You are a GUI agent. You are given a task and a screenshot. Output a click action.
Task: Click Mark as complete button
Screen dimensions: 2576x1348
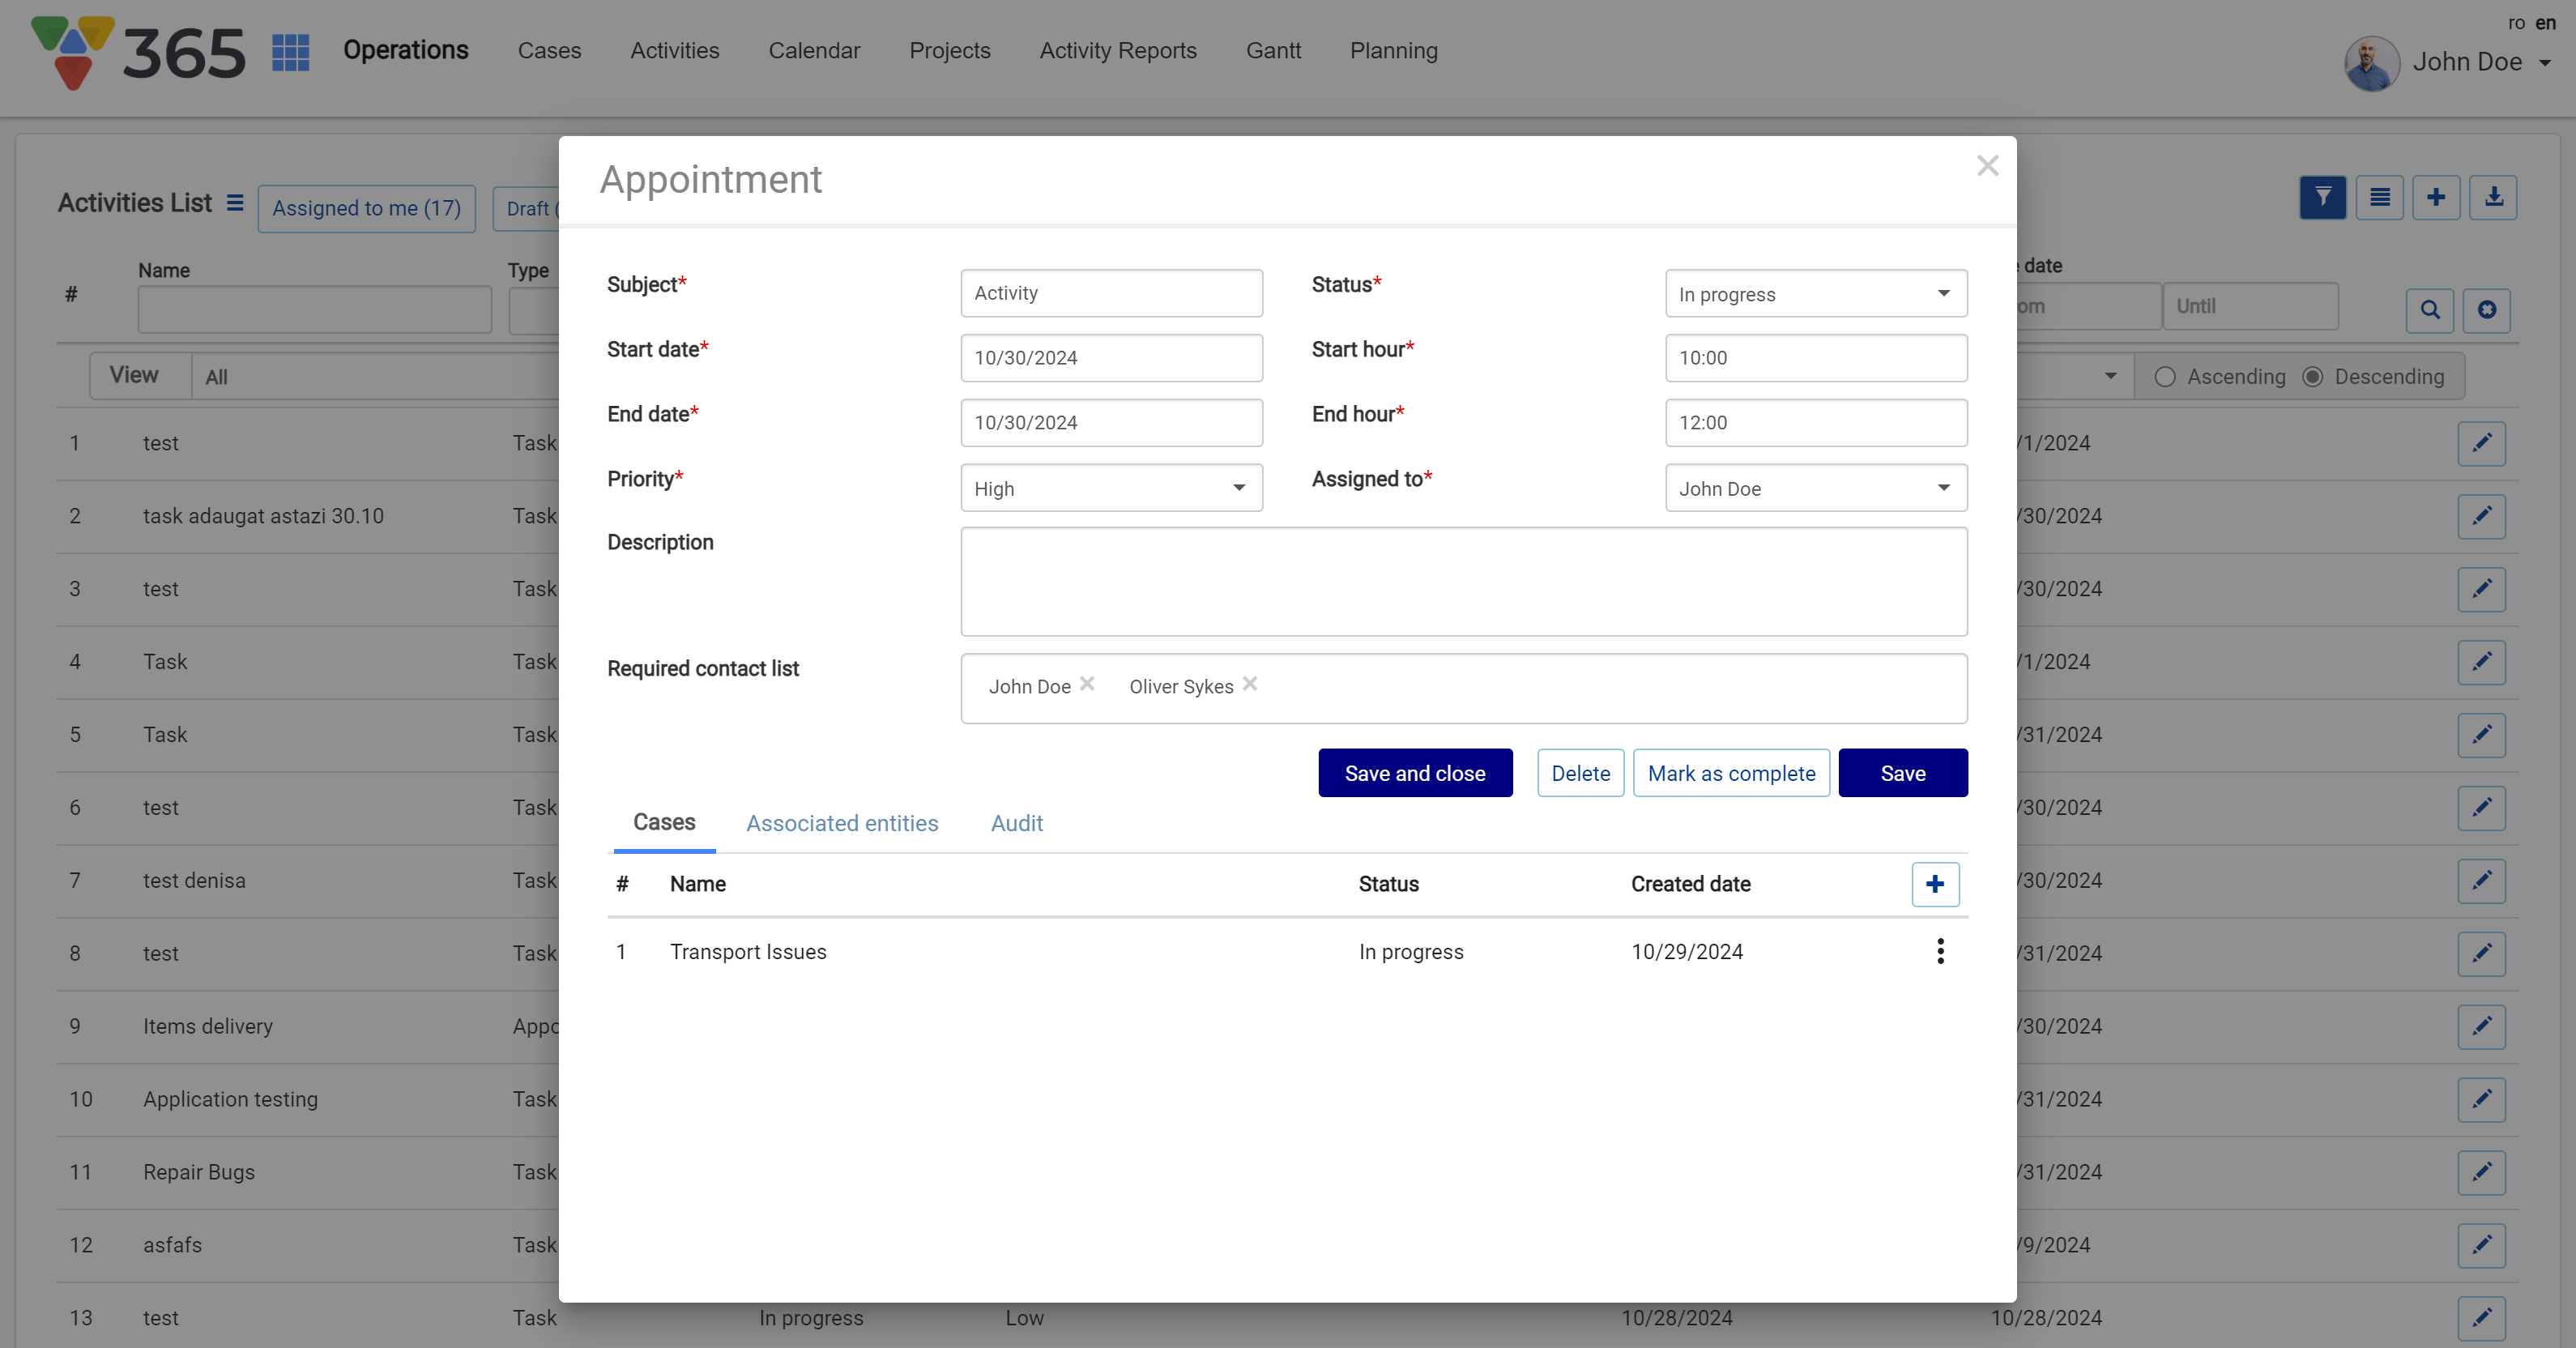click(1730, 773)
